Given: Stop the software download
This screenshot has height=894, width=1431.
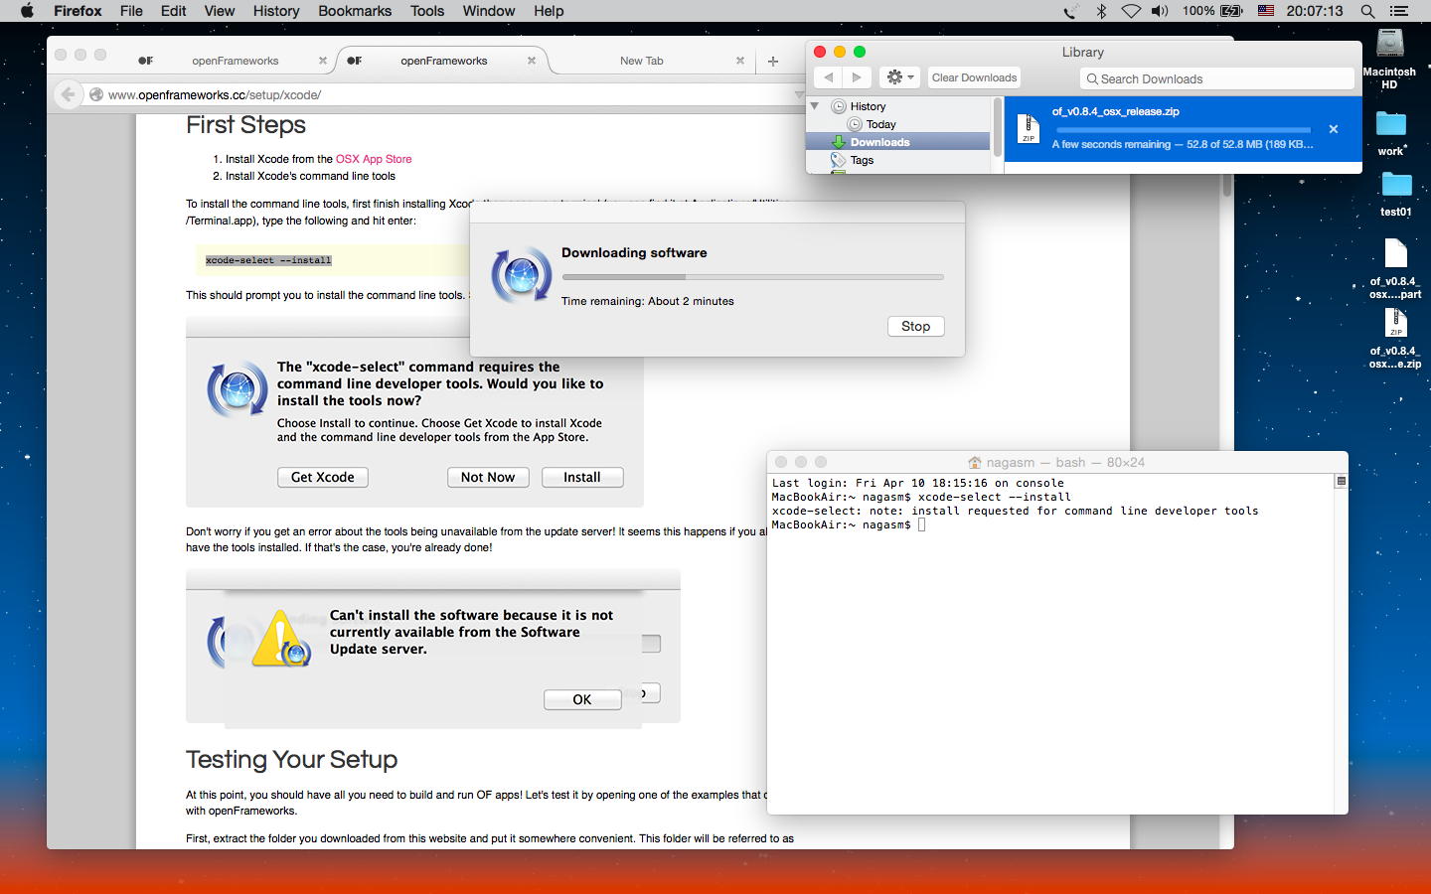Looking at the screenshot, I should 915,326.
